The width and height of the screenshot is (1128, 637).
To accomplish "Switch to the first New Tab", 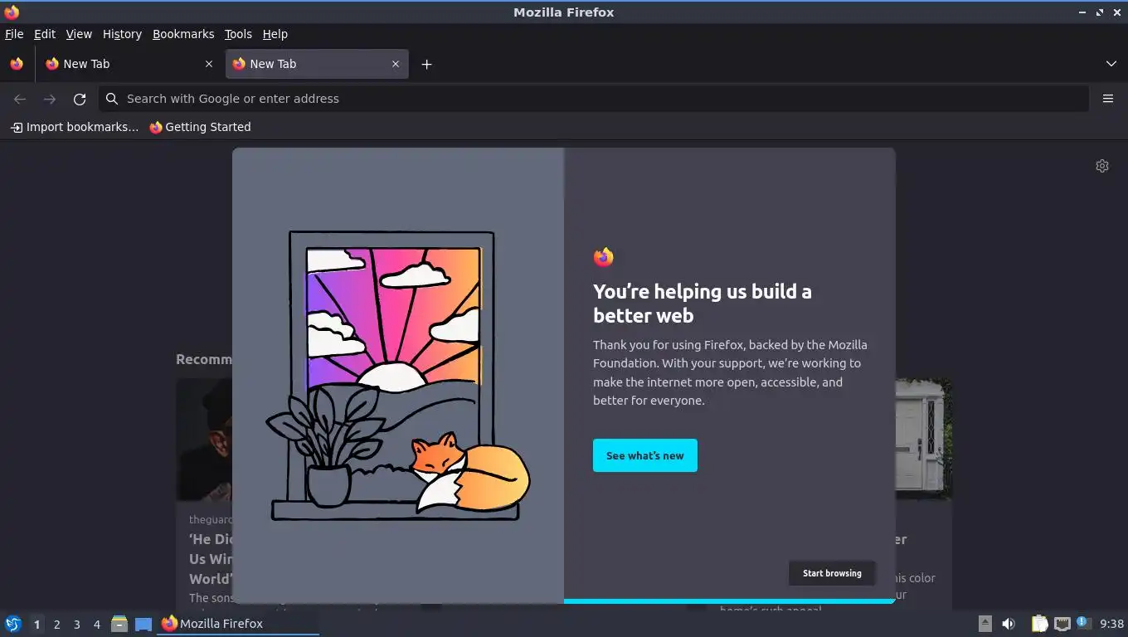I will click(128, 64).
